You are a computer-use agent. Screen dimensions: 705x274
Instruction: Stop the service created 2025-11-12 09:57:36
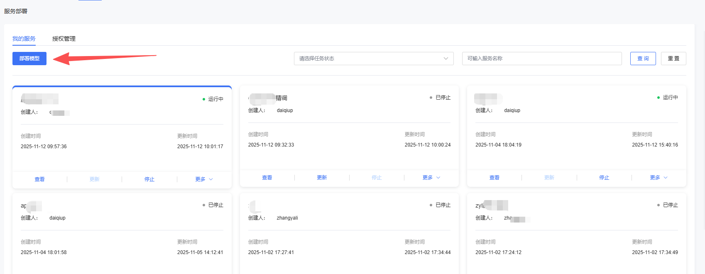(149, 179)
